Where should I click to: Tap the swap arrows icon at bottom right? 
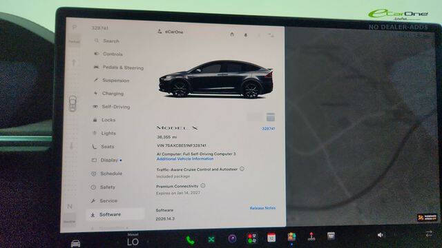pos(429,234)
